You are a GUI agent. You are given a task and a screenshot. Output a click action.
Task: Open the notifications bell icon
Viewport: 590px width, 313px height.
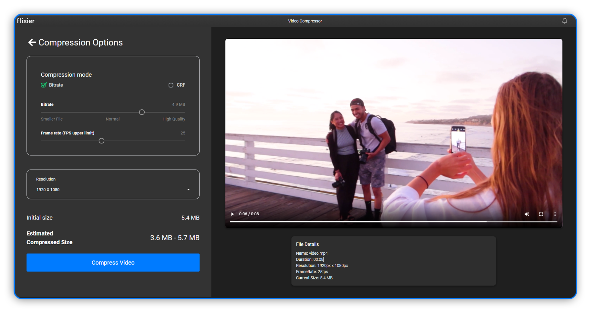pos(564,21)
